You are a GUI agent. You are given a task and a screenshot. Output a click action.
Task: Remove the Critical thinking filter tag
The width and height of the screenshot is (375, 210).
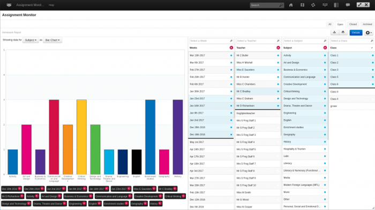tap(183, 196)
